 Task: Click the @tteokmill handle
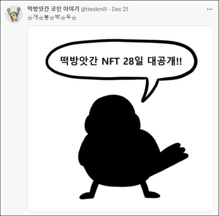[x=94, y=9]
